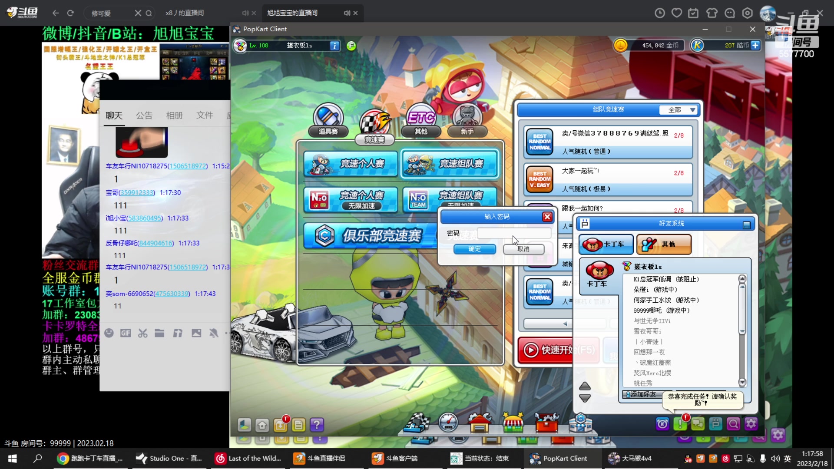Click the friend list scroll-up arrow

(742, 279)
